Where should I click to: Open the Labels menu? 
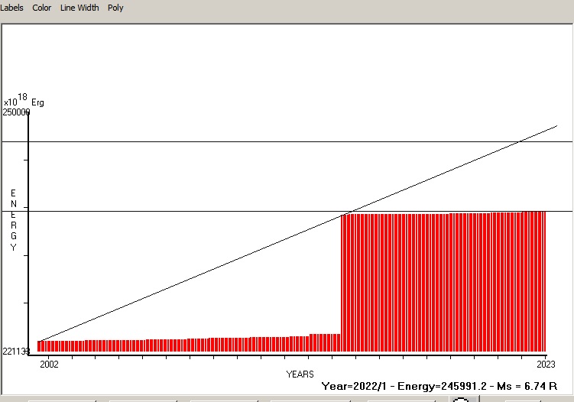pyautogui.click(x=12, y=8)
